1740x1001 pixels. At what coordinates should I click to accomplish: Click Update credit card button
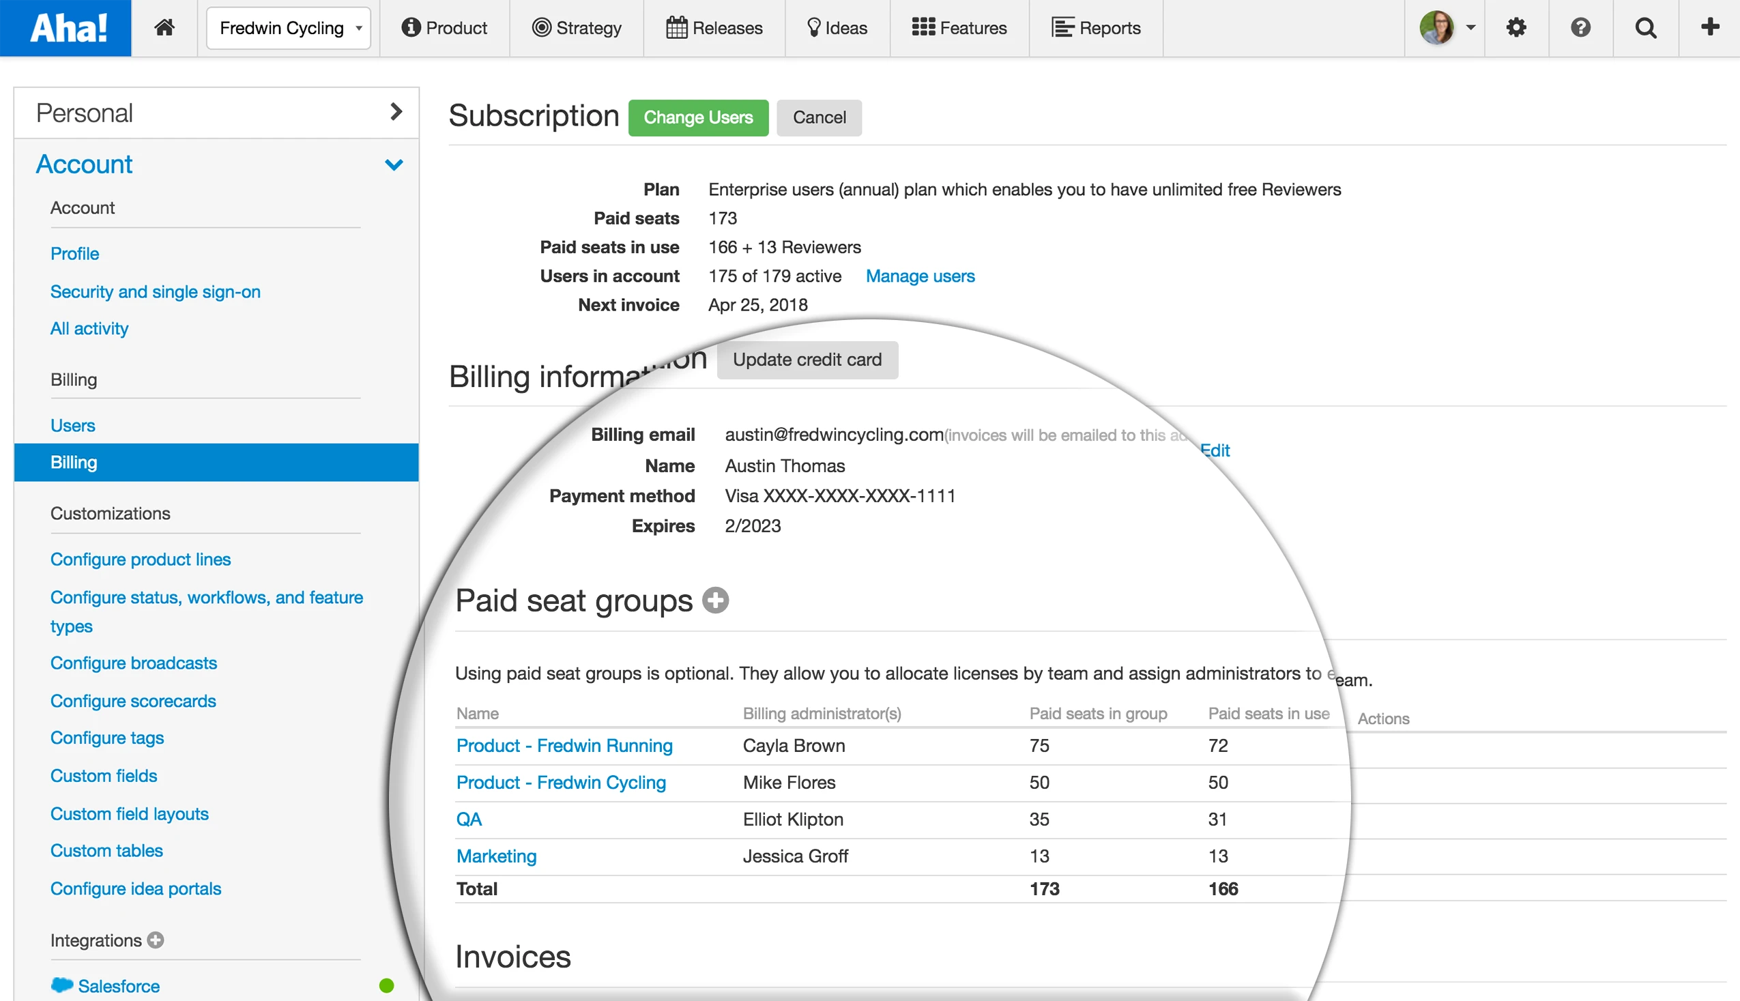coord(807,360)
